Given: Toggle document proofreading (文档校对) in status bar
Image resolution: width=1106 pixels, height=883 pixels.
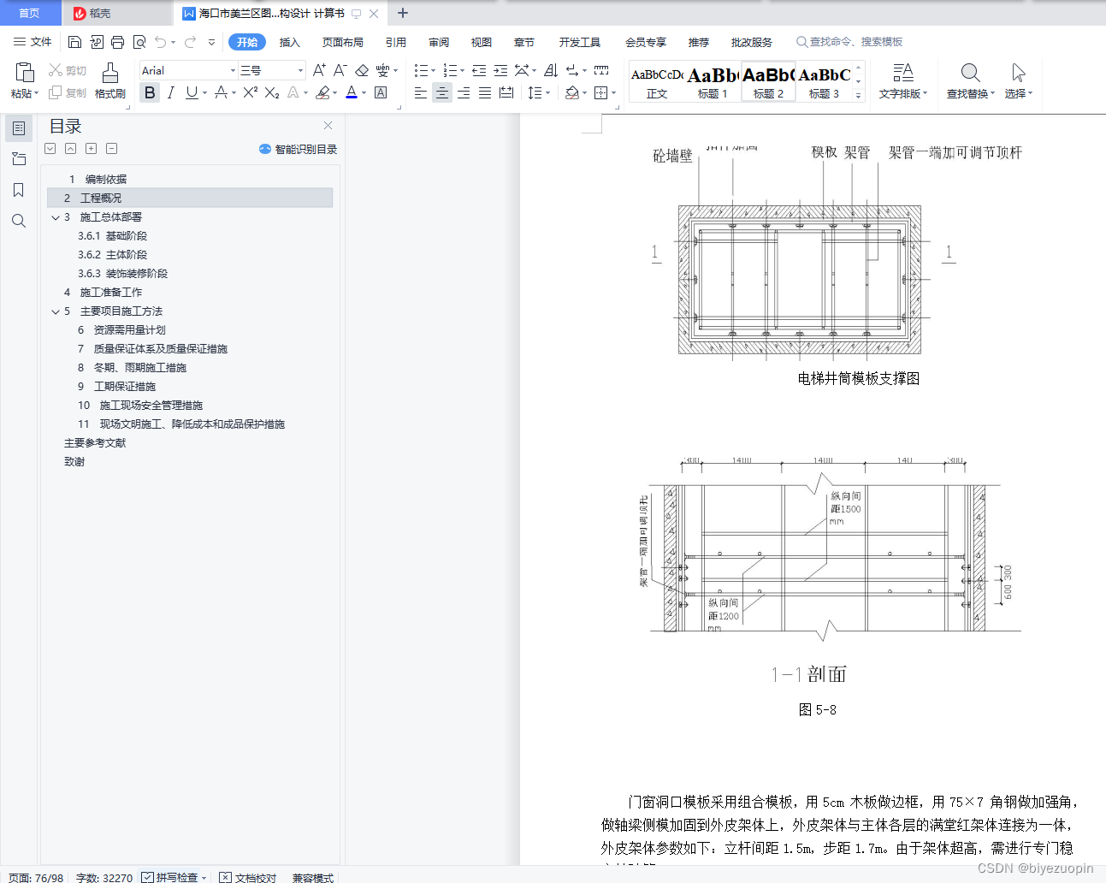Looking at the screenshot, I should coord(248,878).
